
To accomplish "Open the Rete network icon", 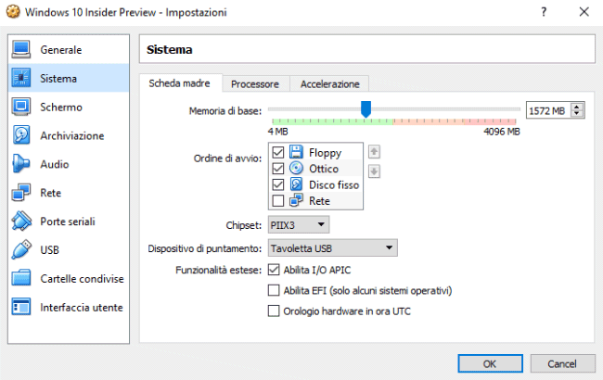I will (21, 193).
